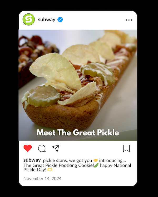
Task: Open the three-dot more options menu
Action: tap(129, 20)
